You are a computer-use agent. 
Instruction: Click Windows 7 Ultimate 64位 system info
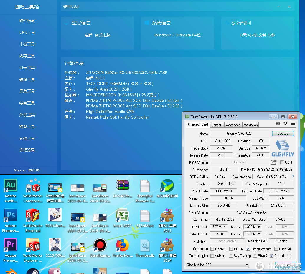(x=177, y=35)
